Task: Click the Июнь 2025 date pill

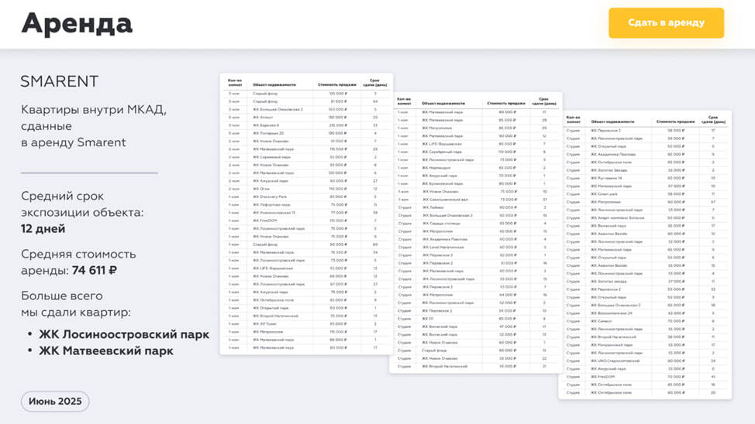Action: click(55, 402)
